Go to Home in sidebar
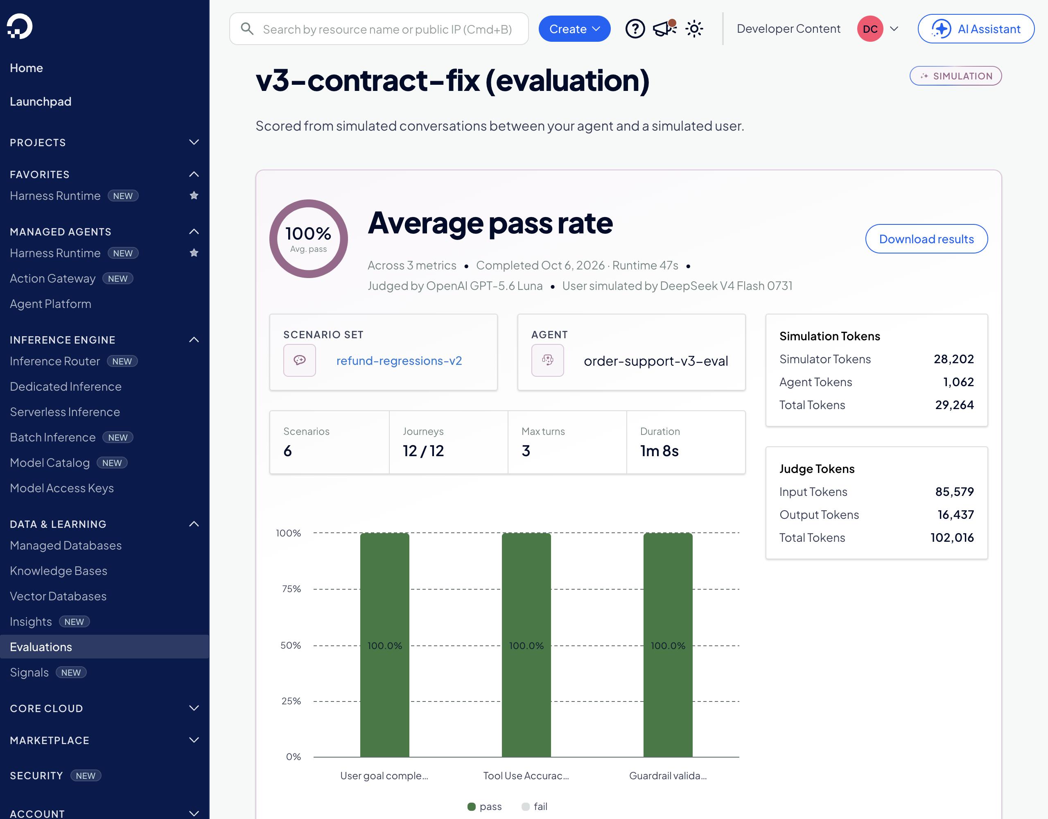The height and width of the screenshot is (819, 1048). (26, 68)
